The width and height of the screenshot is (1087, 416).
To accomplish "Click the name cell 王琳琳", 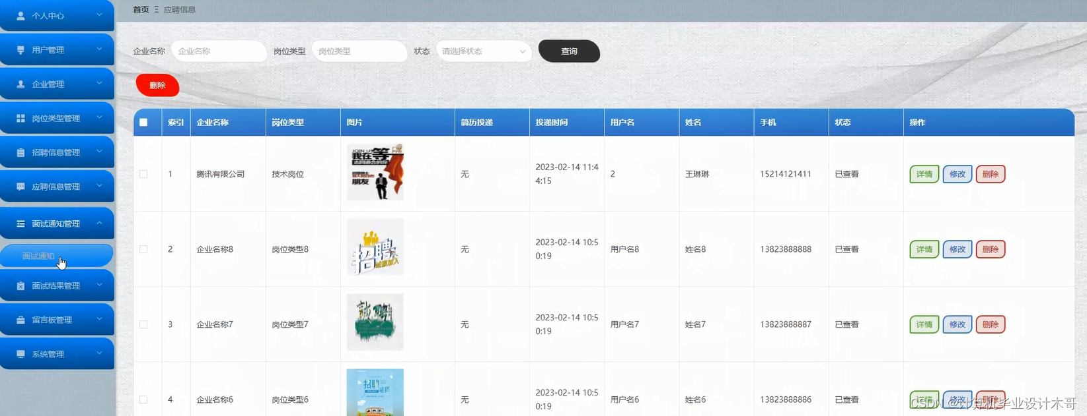I will tap(697, 174).
